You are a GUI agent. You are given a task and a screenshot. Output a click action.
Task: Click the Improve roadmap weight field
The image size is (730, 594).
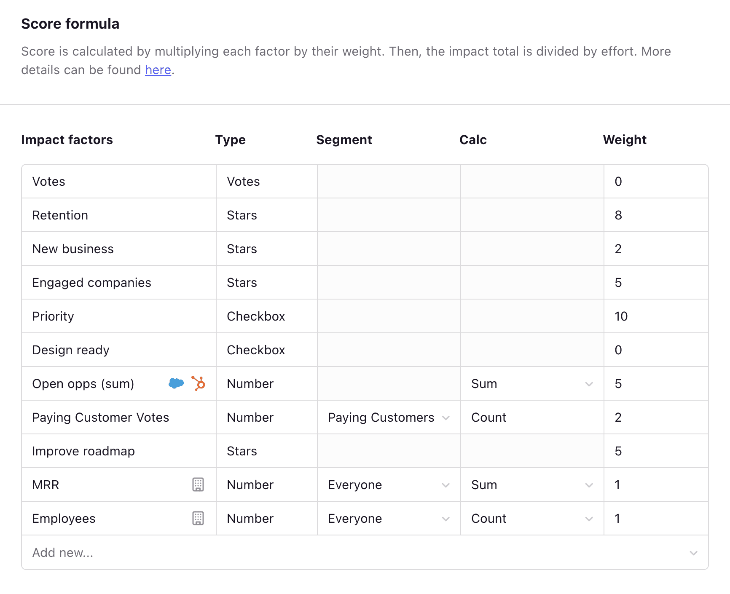pyautogui.click(x=656, y=451)
